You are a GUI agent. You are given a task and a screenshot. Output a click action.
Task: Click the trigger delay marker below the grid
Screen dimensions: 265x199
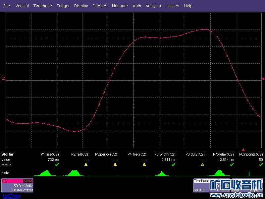click(x=243, y=150)
